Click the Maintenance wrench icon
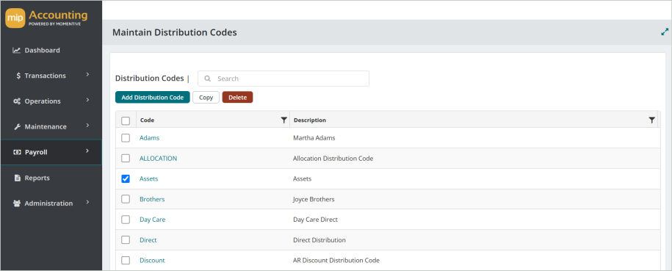The height and width of the screenshot is (271, 672). [x=17, y=127]
